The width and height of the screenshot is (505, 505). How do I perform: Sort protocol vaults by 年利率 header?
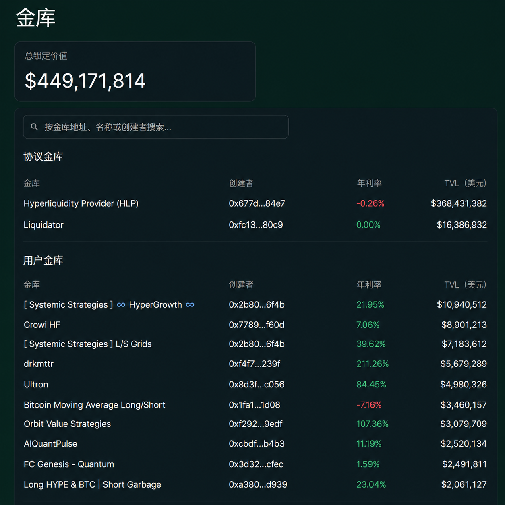[369, 183]
